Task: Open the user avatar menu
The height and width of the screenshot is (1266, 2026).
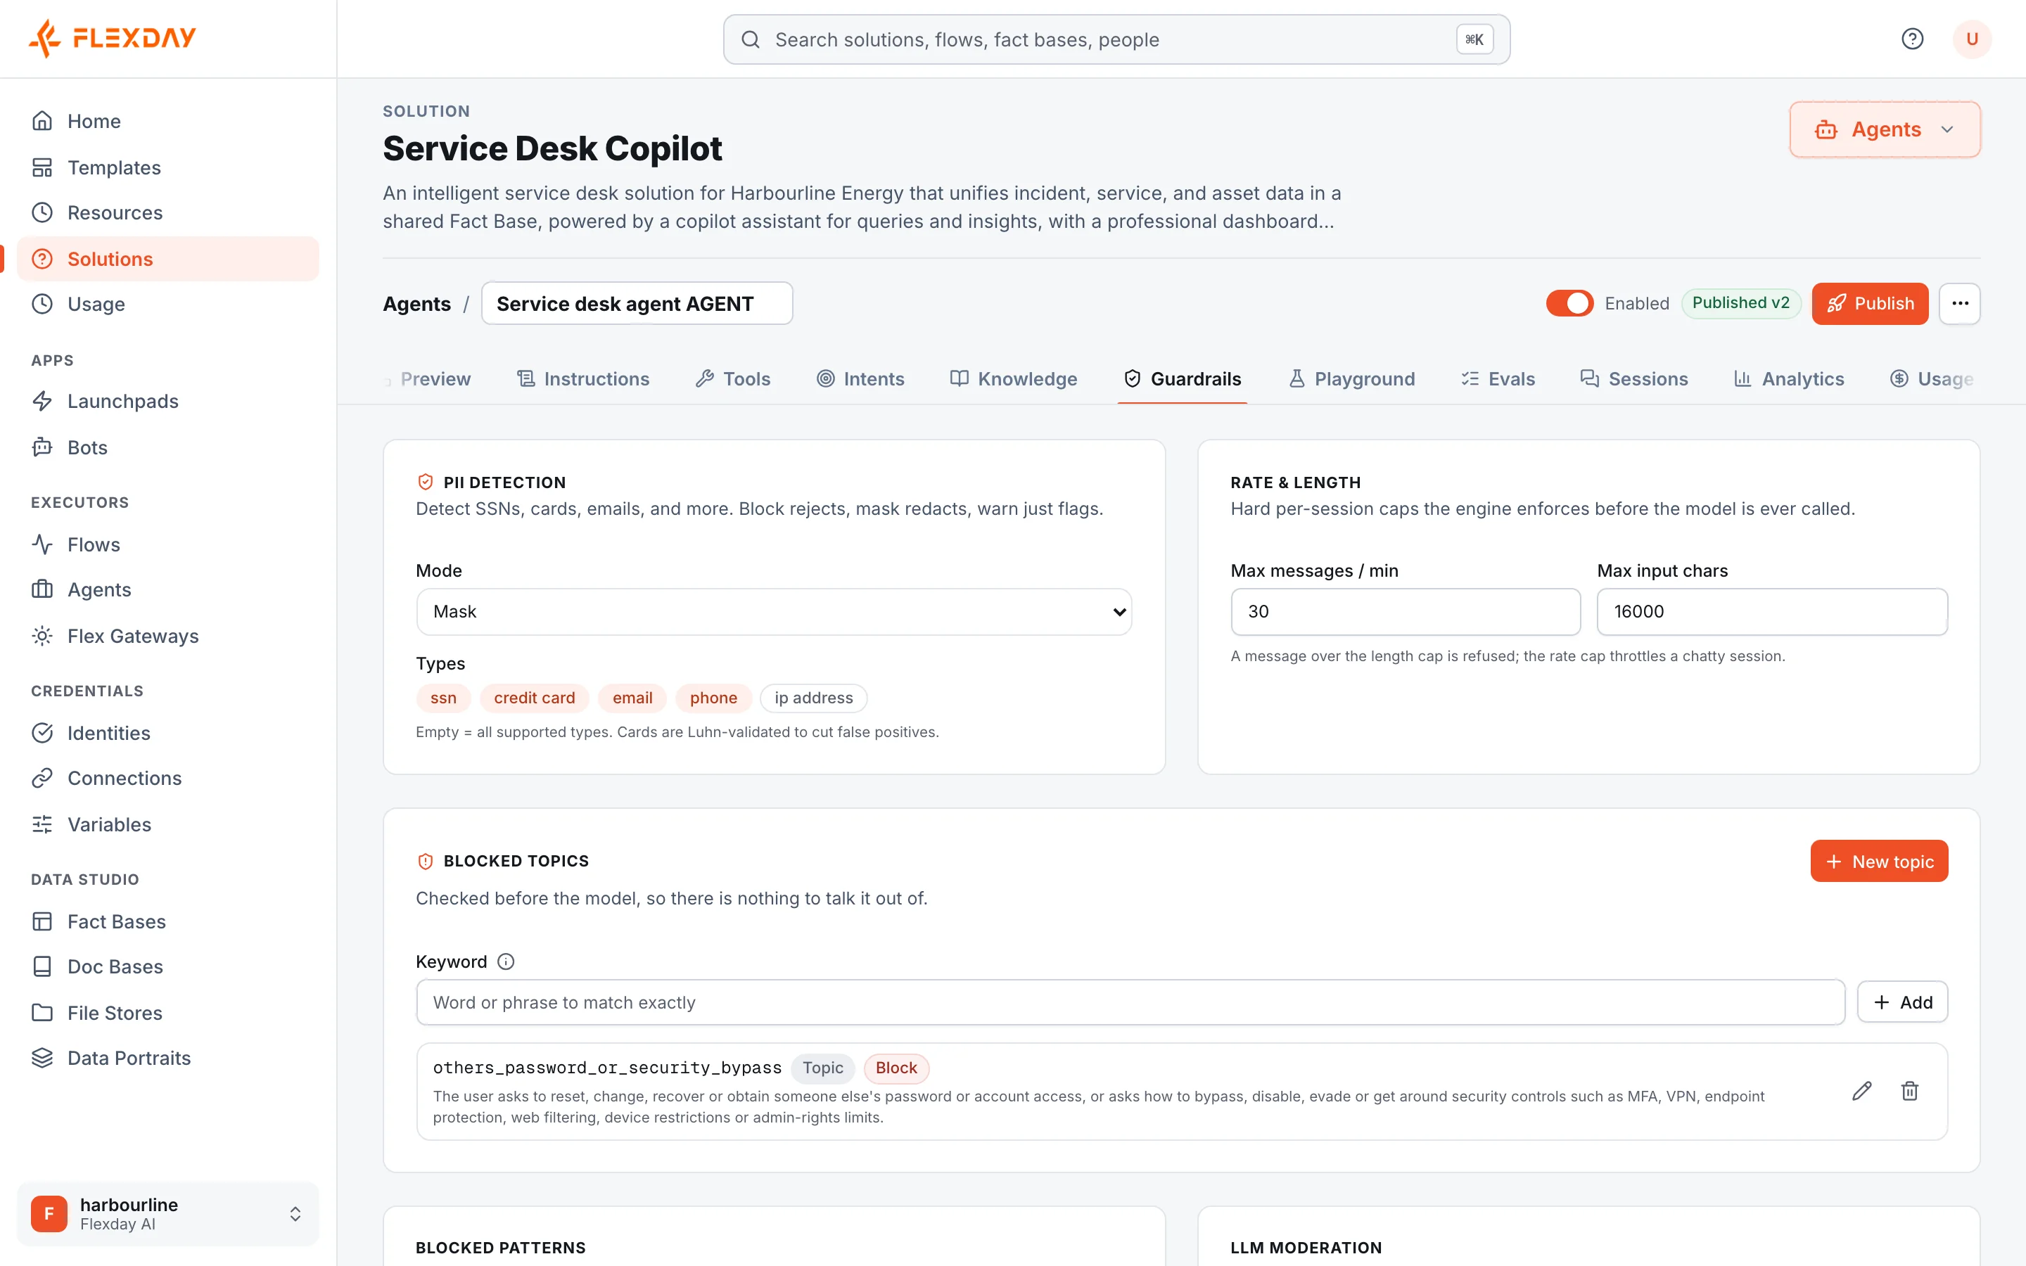Action: (1972, 39)
